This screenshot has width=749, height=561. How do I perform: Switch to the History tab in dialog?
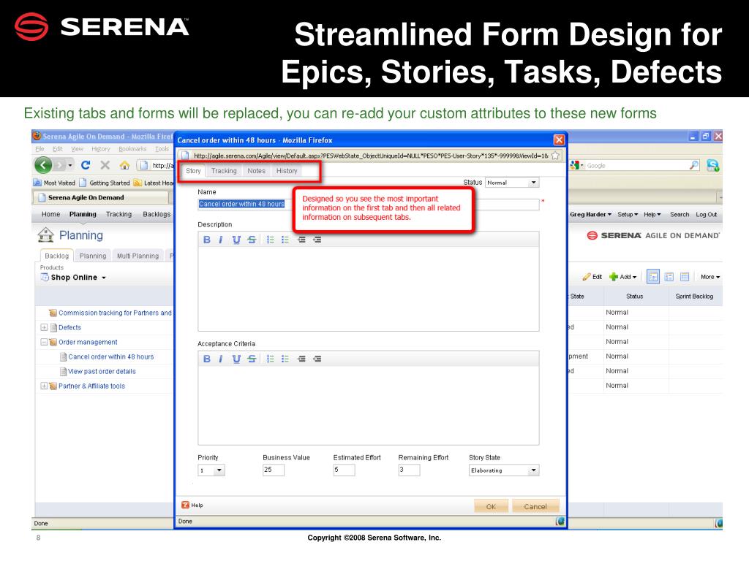click(287, 171)
